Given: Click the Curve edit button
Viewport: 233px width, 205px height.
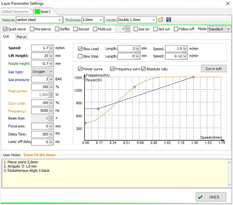Looking at the screenshot, I should [x=214, y=69].
